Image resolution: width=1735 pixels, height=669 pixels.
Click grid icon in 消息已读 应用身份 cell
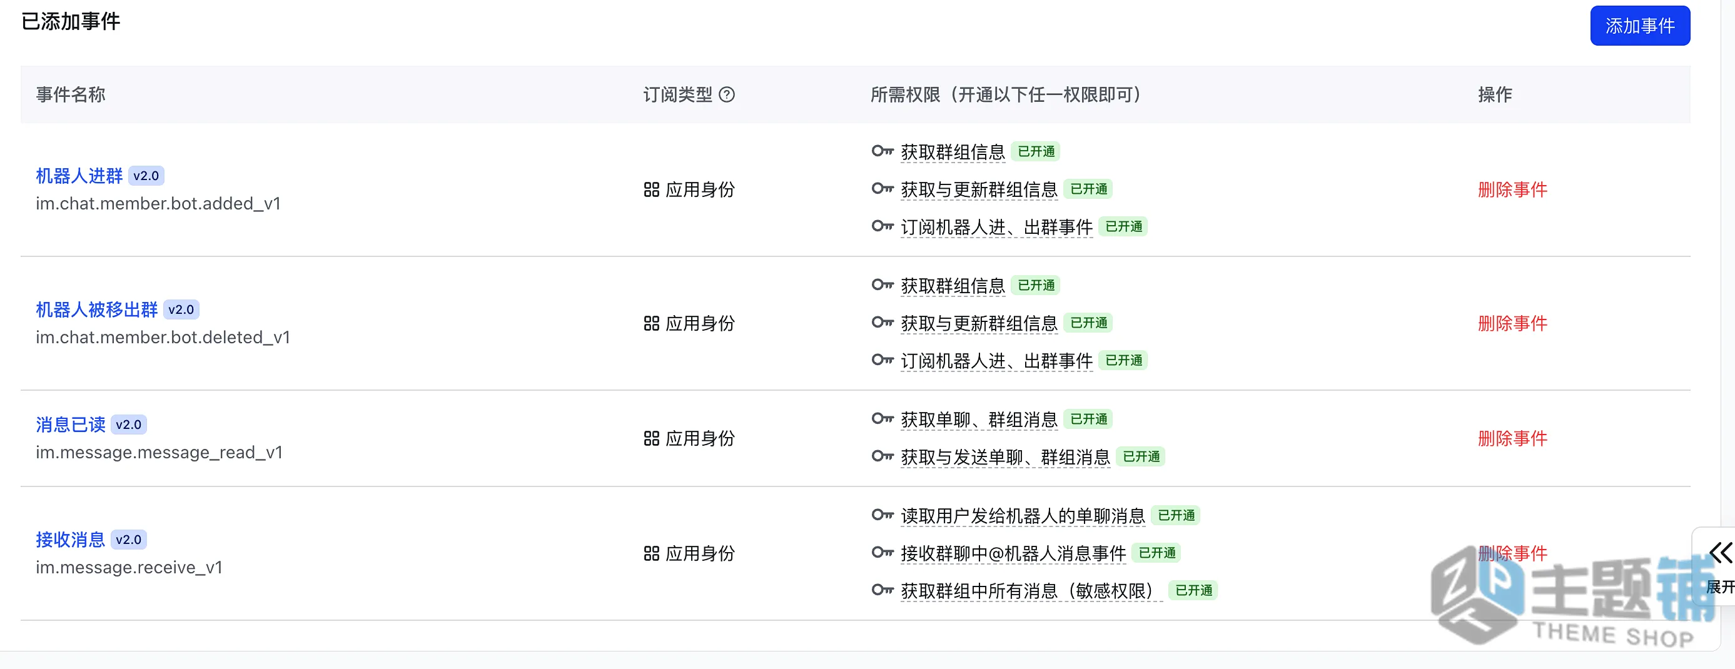tap(651, 439)
